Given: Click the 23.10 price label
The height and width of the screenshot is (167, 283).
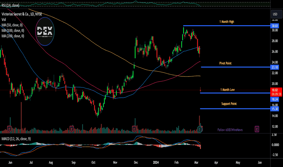Looking at the screenshot, I should 274,67.
